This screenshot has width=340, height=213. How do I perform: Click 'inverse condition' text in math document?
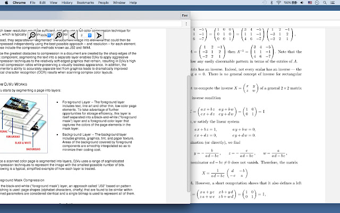coord(206,98)
